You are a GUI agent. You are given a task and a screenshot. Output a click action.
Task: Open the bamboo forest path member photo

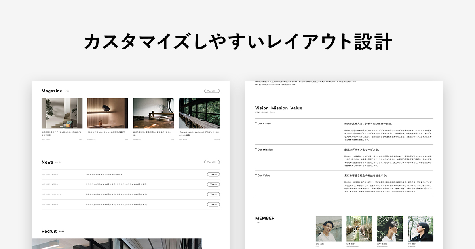click(359, 229)
